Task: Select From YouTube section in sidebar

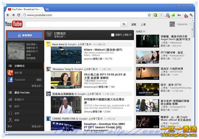Action: point(25,93)
